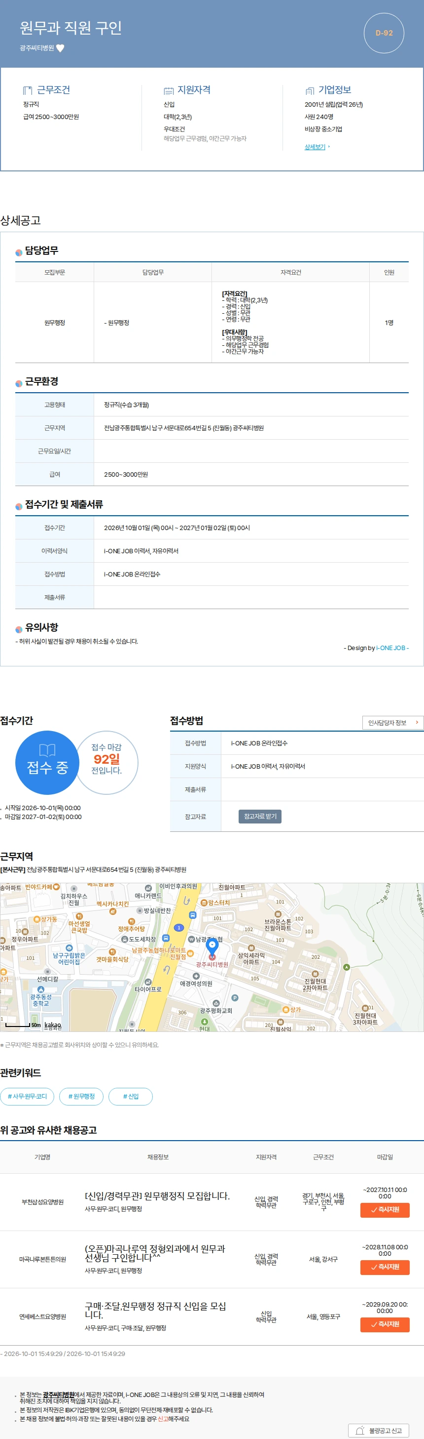Click the 기업정보 building icon
The width and height of the screenshot is (424, 1439).
(310, 90)
